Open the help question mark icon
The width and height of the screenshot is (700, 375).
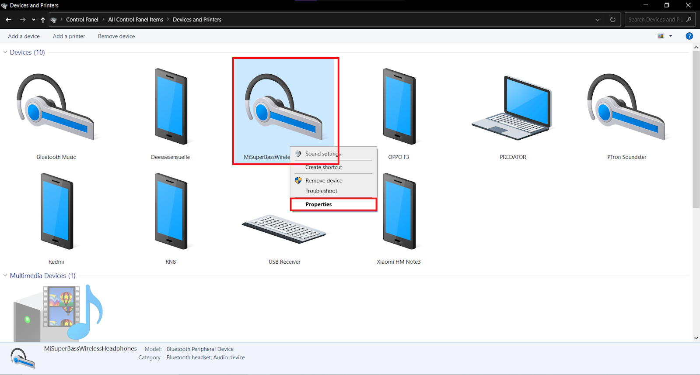click(689, 36)
